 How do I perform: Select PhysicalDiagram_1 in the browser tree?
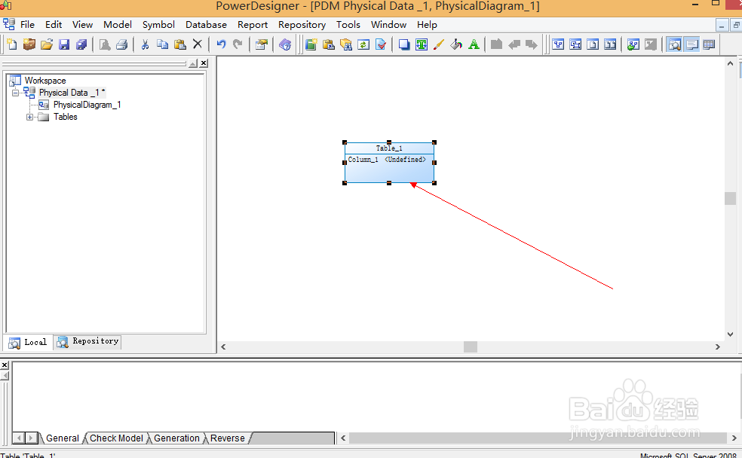point(87,105)
